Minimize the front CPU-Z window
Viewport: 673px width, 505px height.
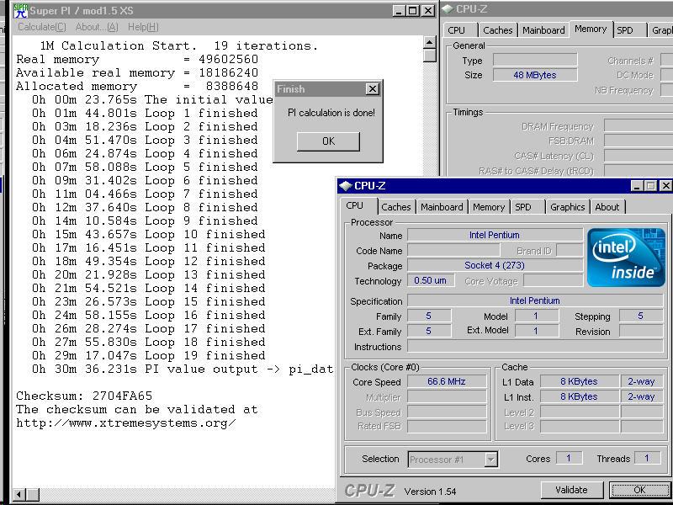point(637,186)
